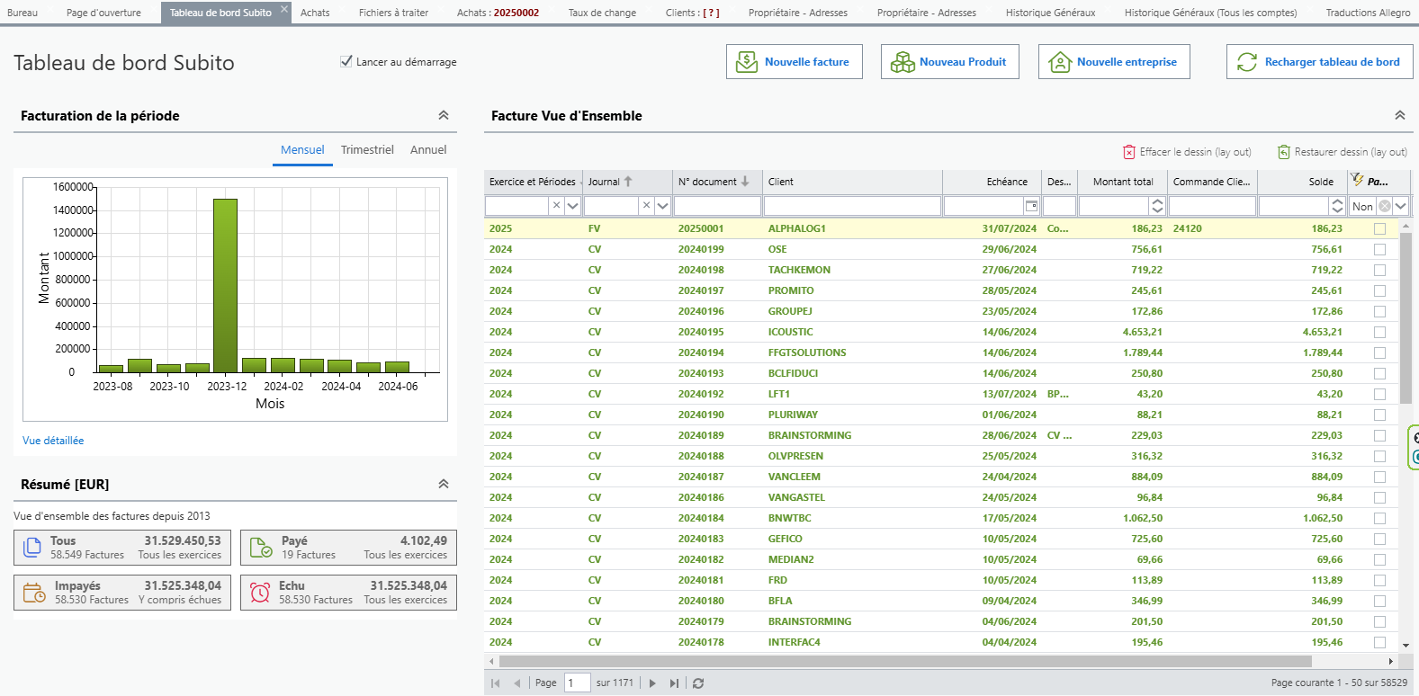Collapse the Résumé [EUR] panel
1419x696 pixels.
(444, 484)
